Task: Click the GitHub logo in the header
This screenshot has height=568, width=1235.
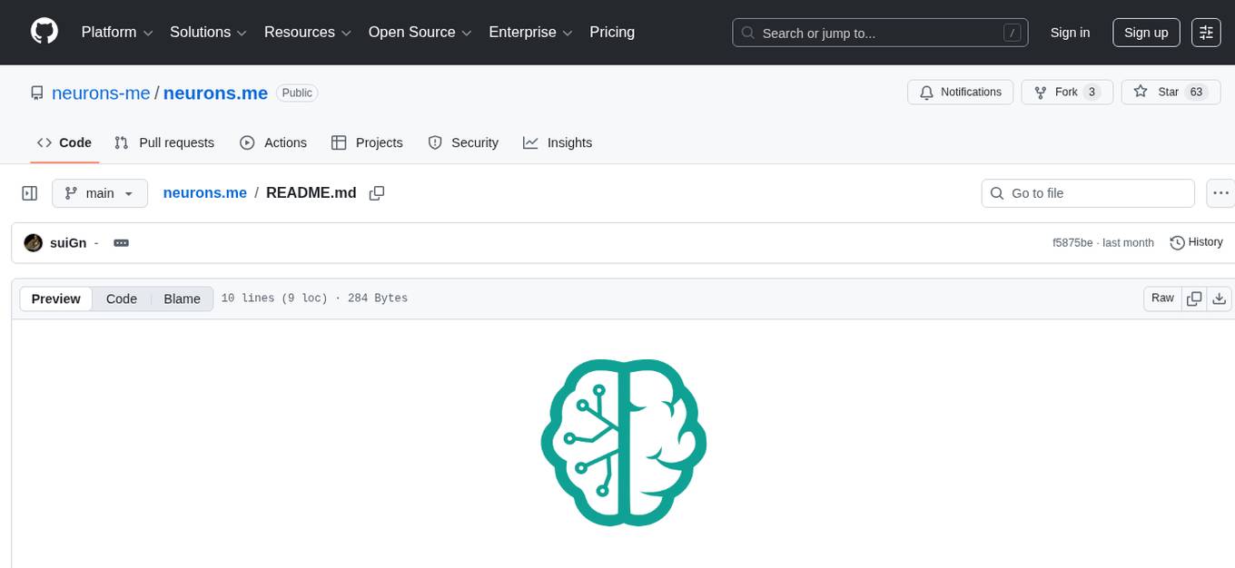Action: click(44, 32)
